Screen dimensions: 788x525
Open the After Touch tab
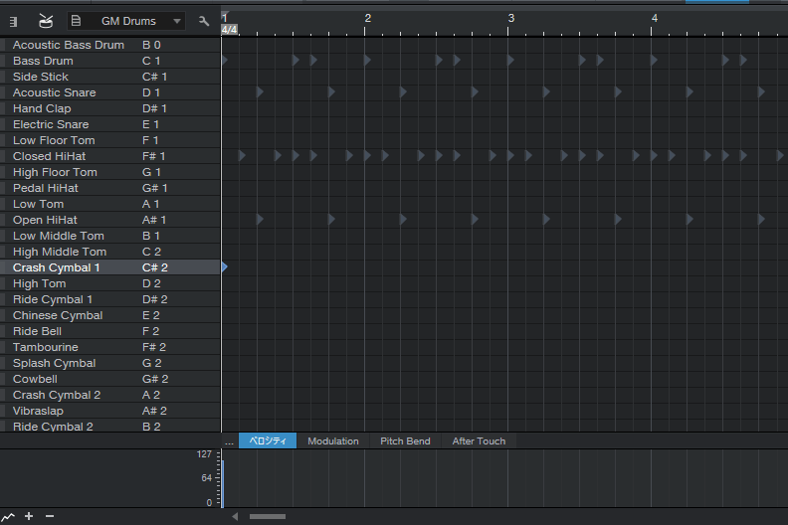pyautogui.click(x=479, y=441)
